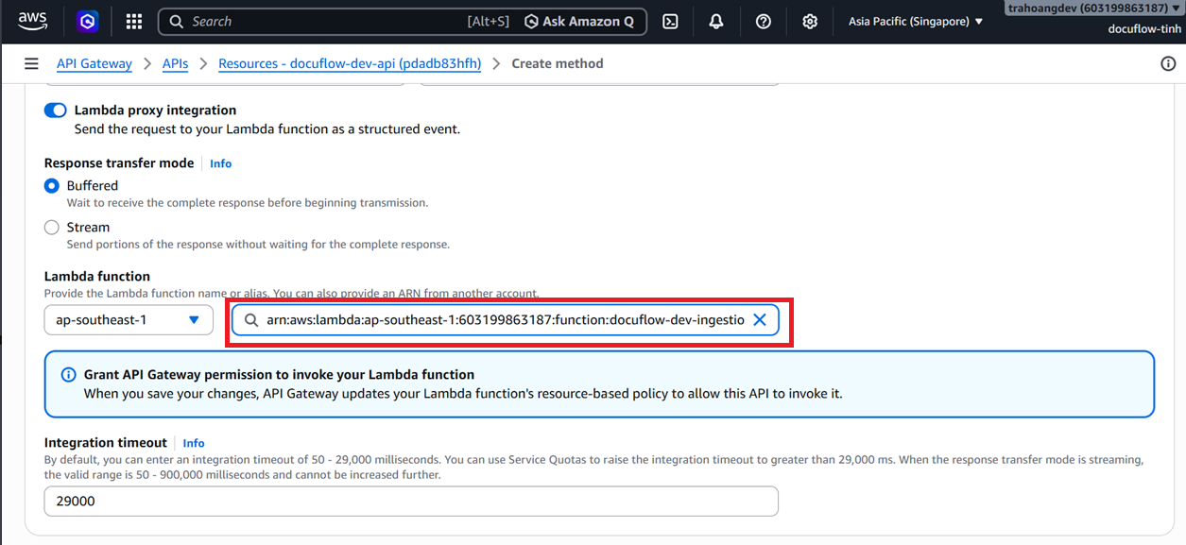Click the 'Create method' breadcrumb text
The width and height of the screenshot is (1186, 545).
(558, 63)
